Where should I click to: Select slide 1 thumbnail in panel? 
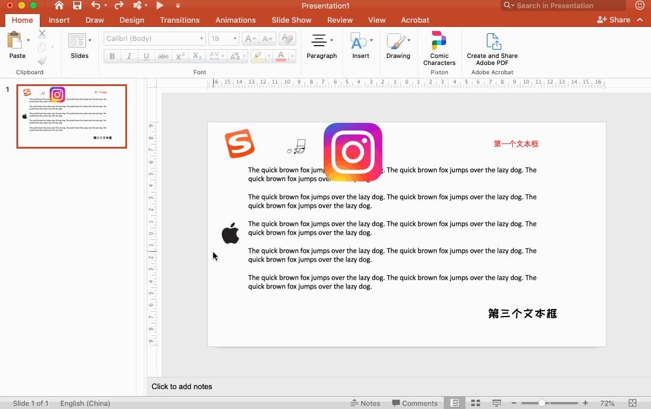[71, 116]
